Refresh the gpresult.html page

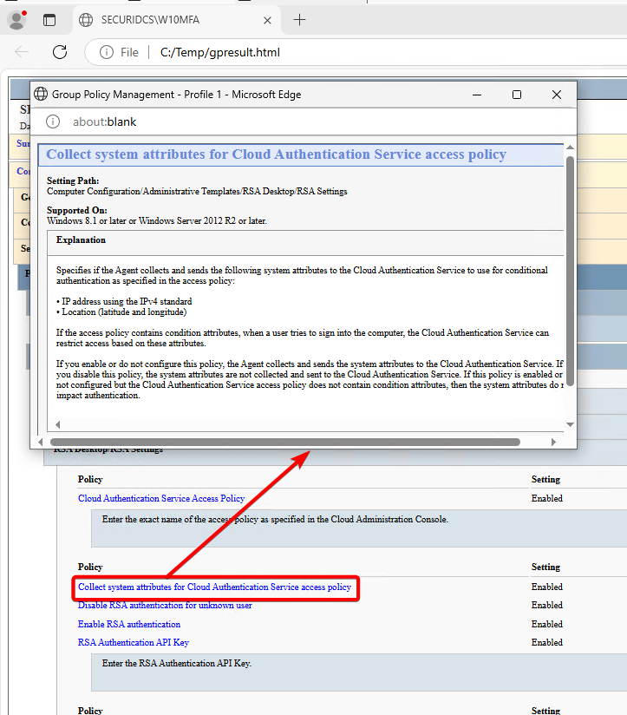pyautogui.click(x=60, y=52)
